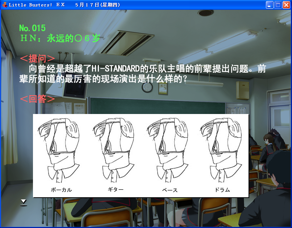The width and height of the screenshot is (292, 228).
Task: Click the <回答> heading
Action: pyautogui.click(x=37, y=99)
